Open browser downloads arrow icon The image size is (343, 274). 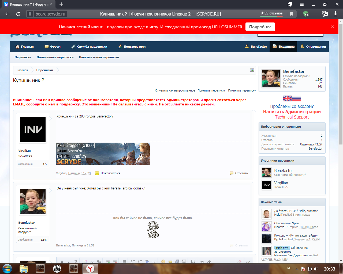coord(335,14)
